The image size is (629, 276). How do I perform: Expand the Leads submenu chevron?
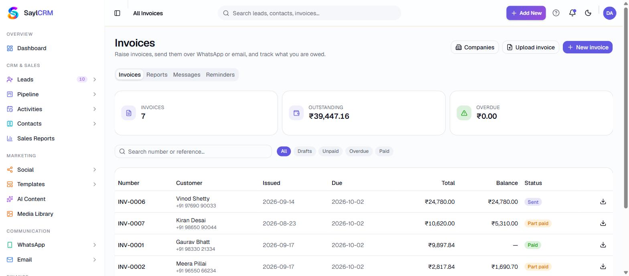(95, 79)
